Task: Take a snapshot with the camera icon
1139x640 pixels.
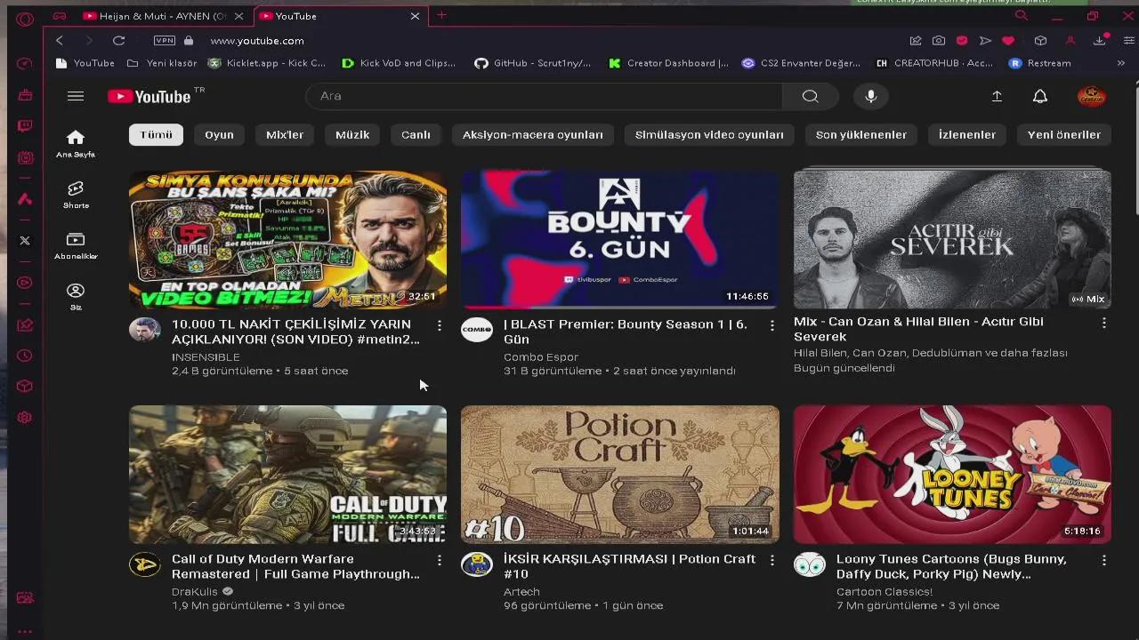Action: [939, 40]
